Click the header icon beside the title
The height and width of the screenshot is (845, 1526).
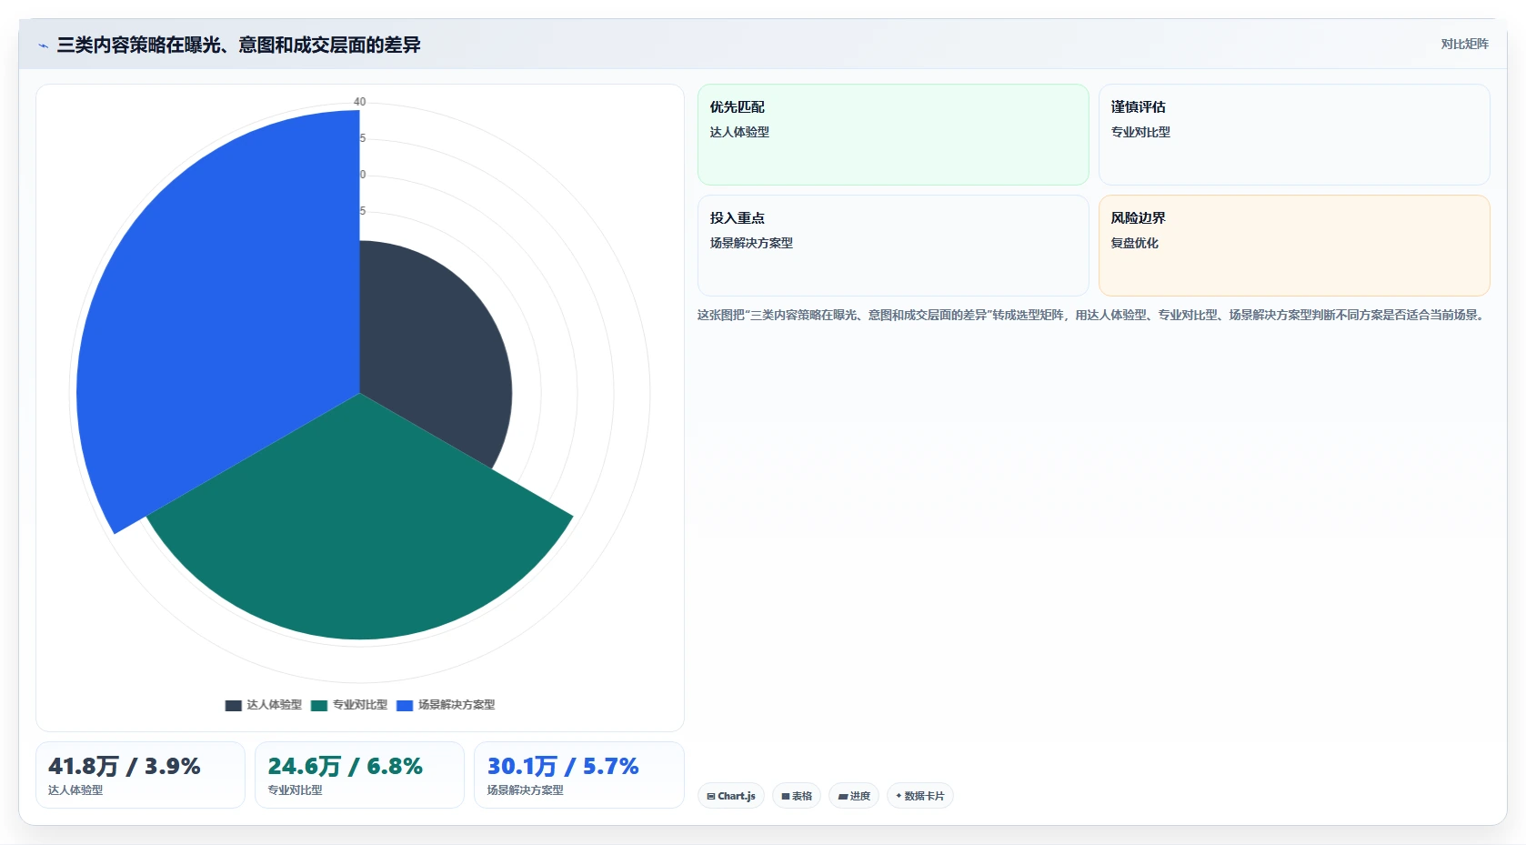coord(43,45)
